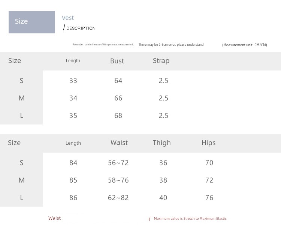
Task: Click the pants length value 84
Action: (x=73, y=163)
